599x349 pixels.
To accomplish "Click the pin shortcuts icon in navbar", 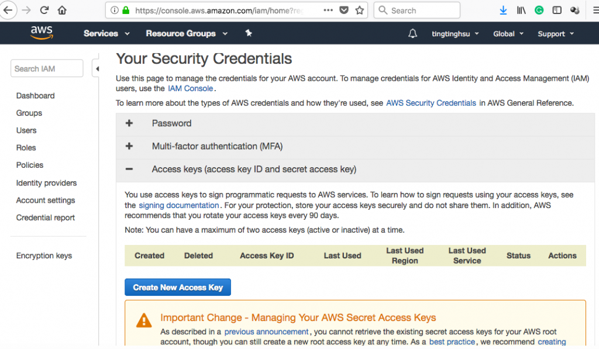I will (x=249, y=33).
